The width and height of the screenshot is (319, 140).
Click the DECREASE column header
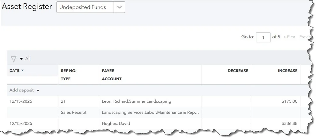tap(238, 71)
